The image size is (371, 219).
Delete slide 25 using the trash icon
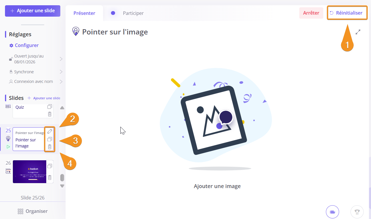(50, 147)
